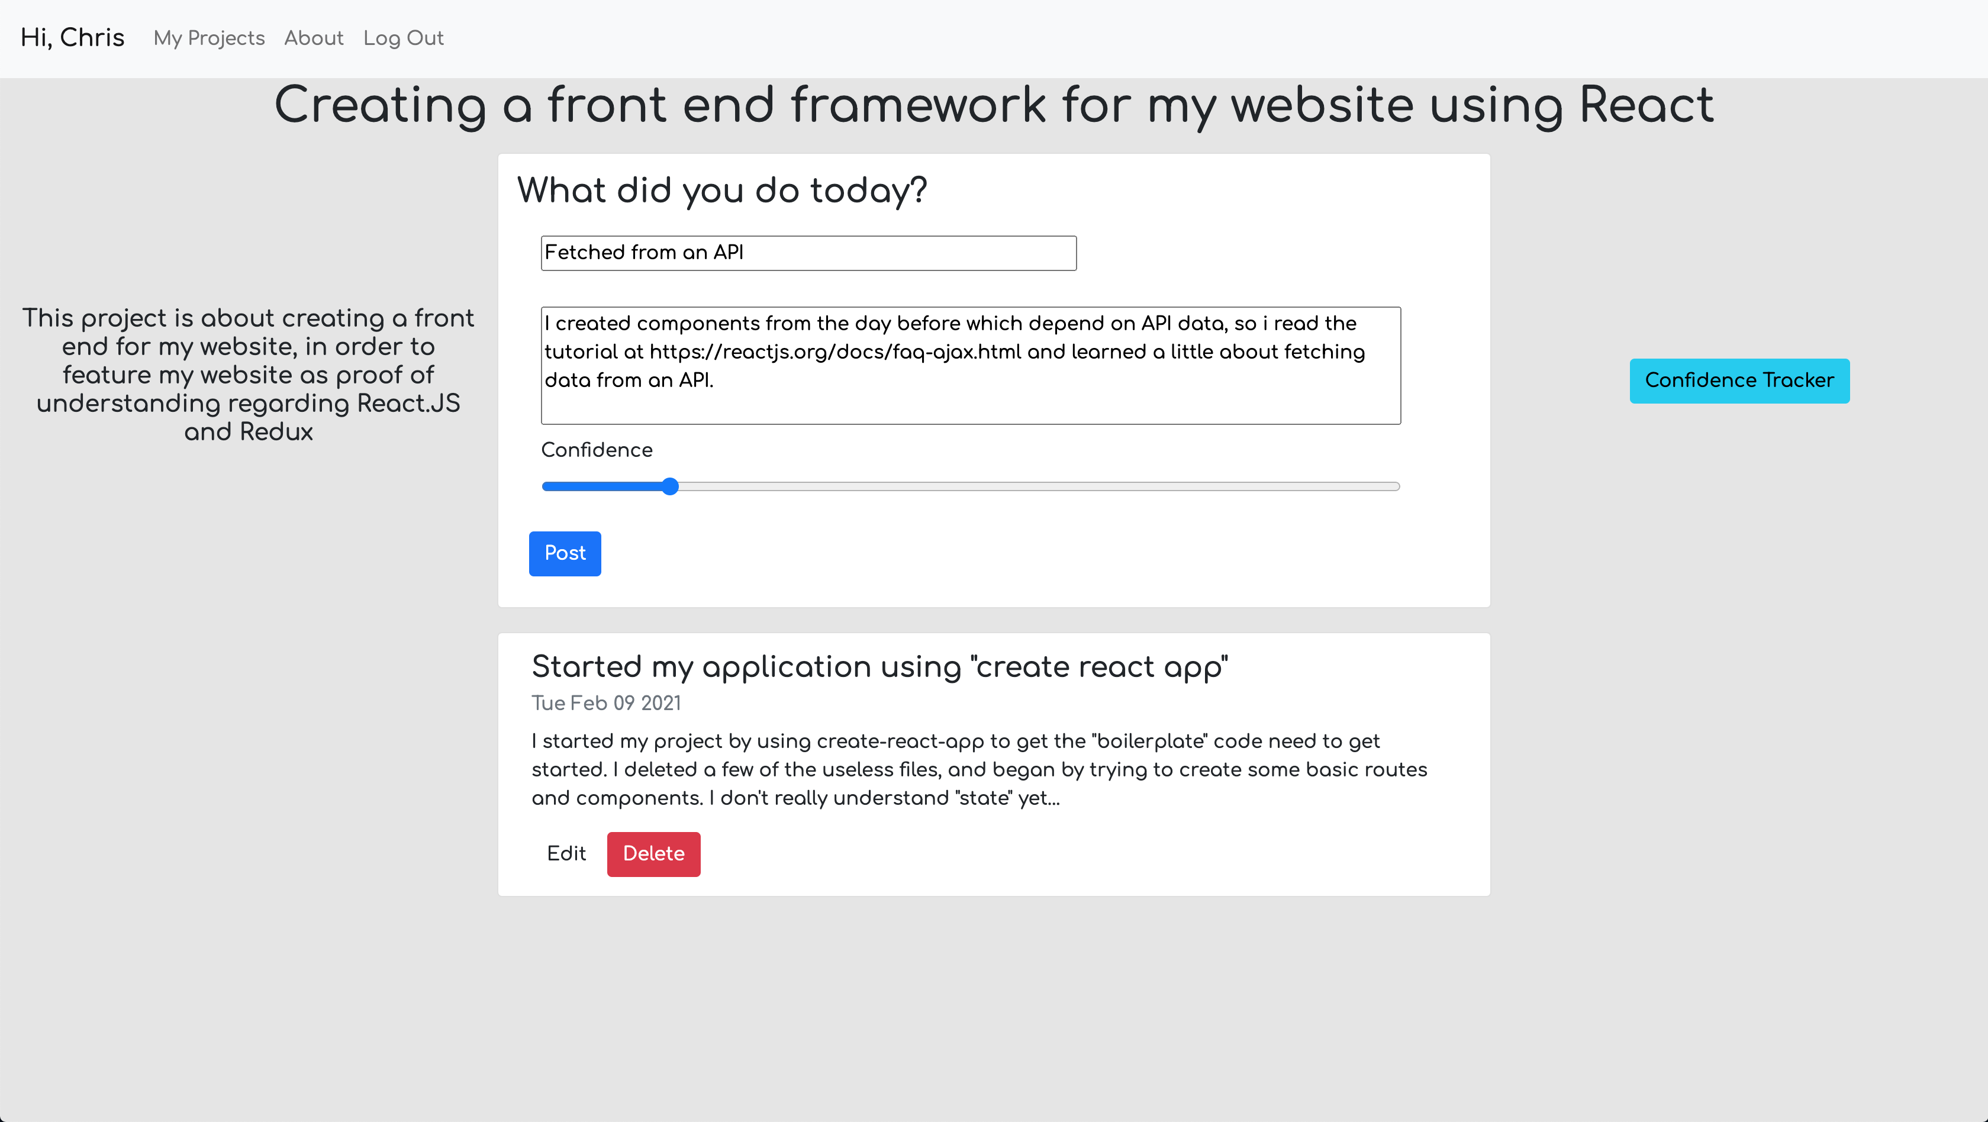The image size is (1988, 1122).
Task: Expand the project description sidebar text
Action: point(249,375)
